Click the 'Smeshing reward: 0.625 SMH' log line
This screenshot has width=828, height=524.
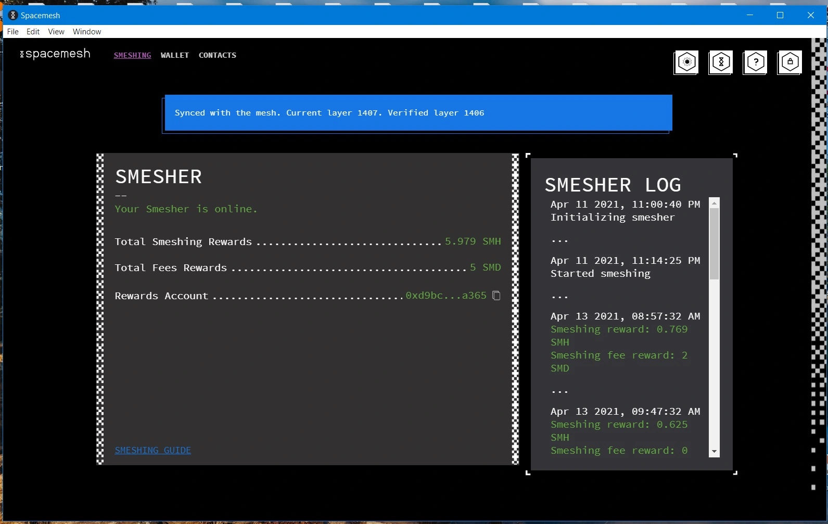619,431
